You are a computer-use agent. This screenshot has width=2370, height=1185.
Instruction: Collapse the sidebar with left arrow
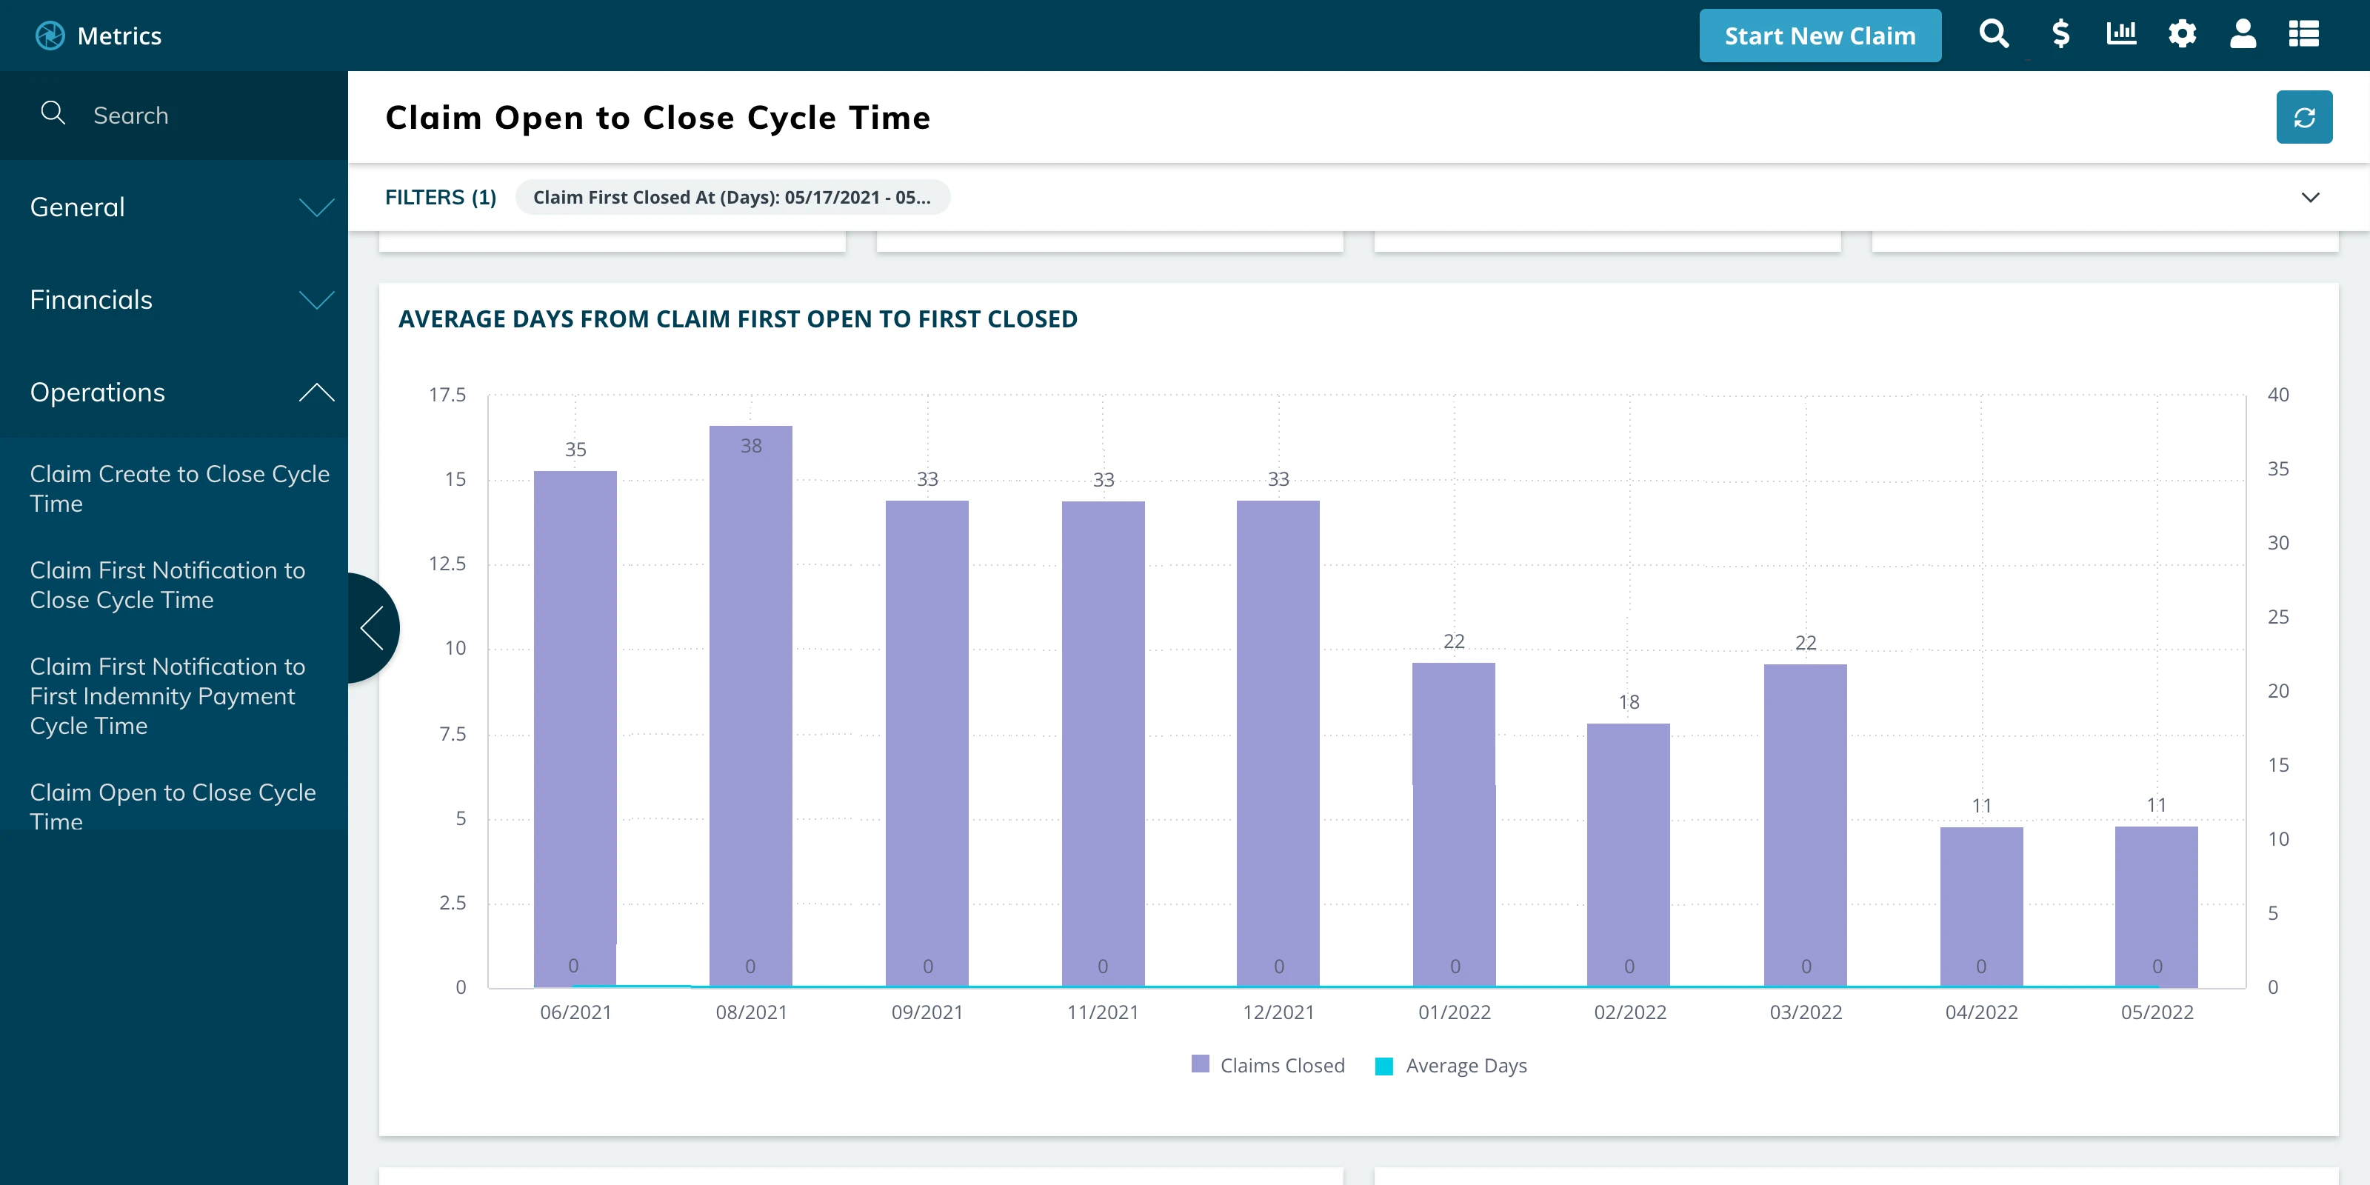tap(372, 628)
